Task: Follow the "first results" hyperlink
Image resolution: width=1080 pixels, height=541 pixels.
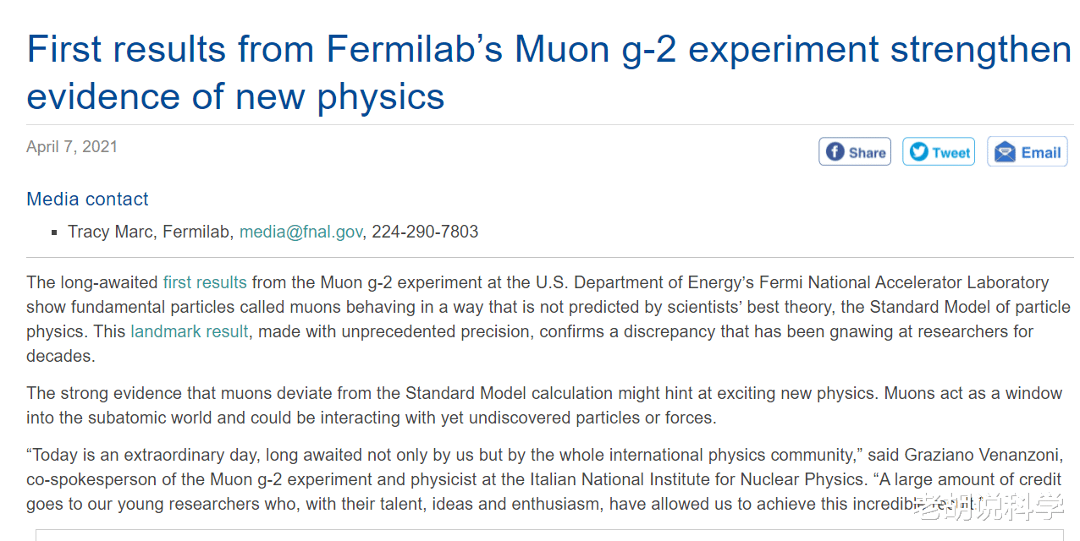Action: [205, 282]
